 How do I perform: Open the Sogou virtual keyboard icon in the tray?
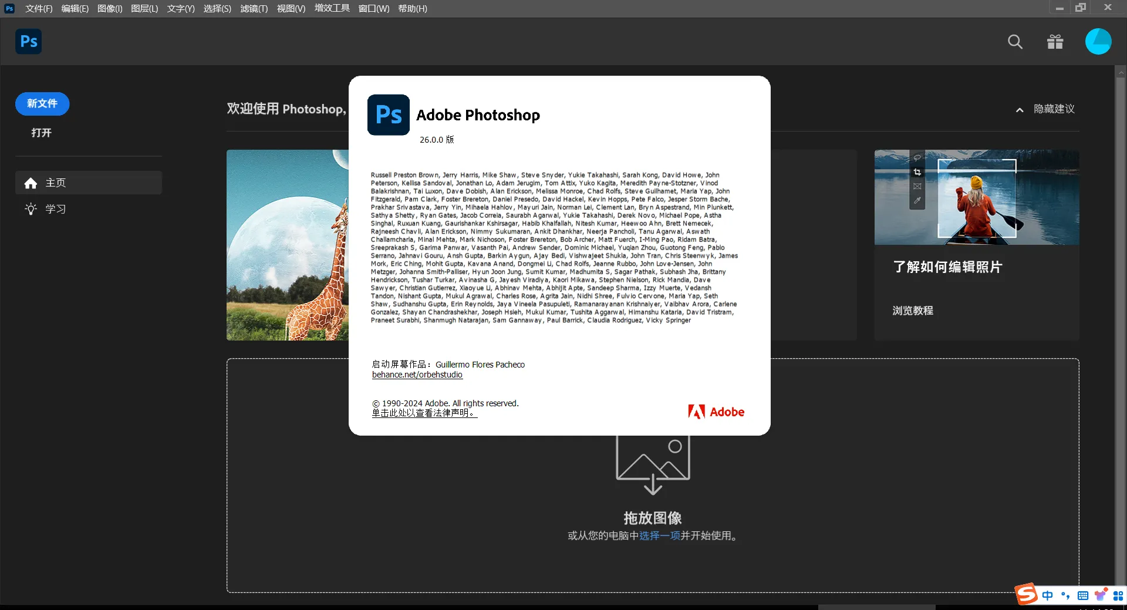coord(1083,595)
